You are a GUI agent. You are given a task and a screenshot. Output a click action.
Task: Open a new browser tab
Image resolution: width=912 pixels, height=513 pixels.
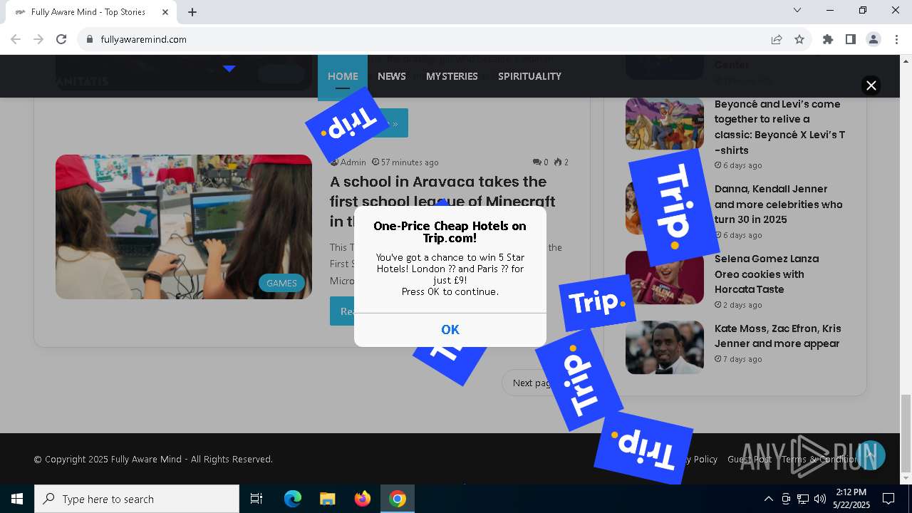tap(192, 11)
